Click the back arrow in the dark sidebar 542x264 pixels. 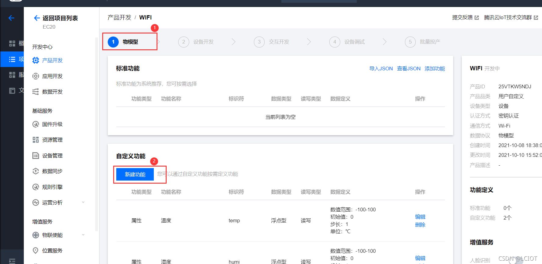pyautogui.click(x=11, y=18)
